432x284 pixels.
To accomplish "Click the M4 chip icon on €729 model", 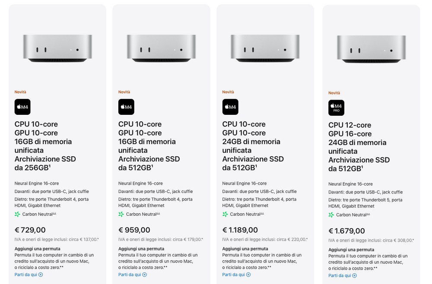I will point(22,107).
